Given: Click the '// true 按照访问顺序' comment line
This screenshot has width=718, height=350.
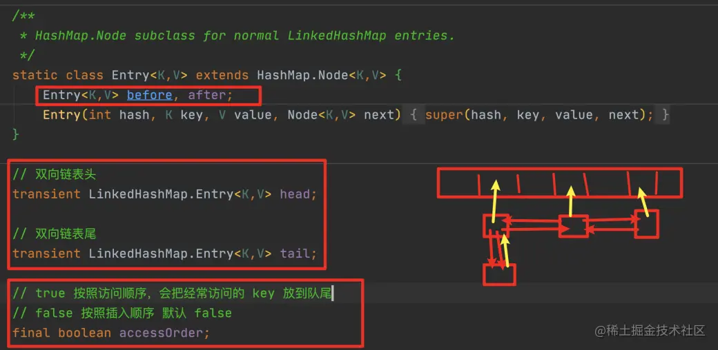Looking at the screenshot, I should click(171, 293).
